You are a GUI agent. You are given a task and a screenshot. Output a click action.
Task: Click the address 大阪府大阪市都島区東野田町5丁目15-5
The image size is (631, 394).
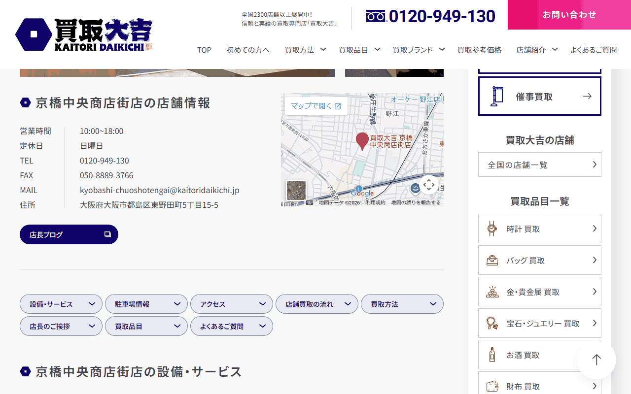[x=149, y=205]
